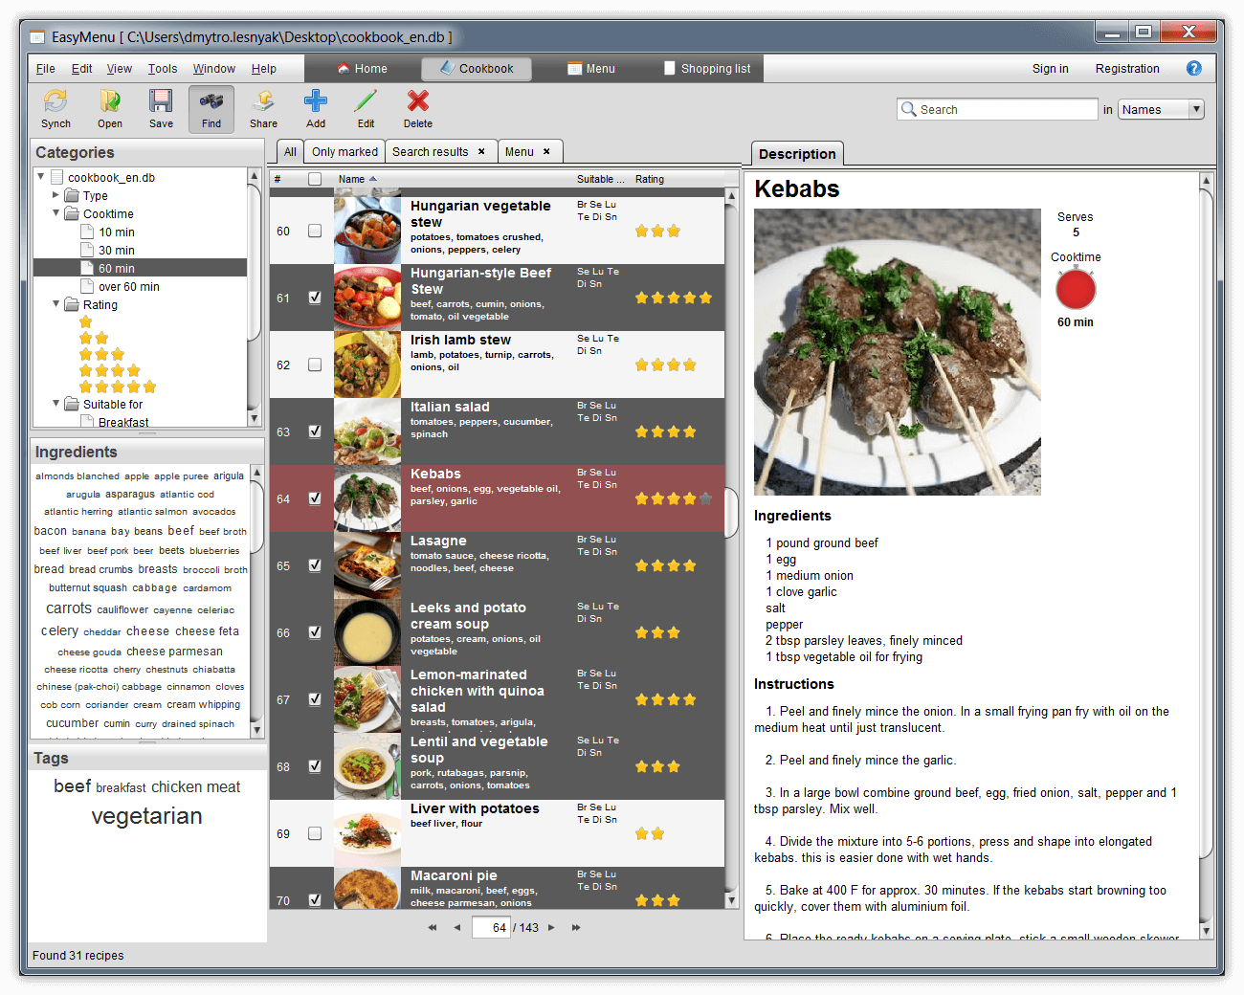This screenshot has width=1244, height=995.
Task: Click the carrots ingredient tag
Action: tap(69, 608)
